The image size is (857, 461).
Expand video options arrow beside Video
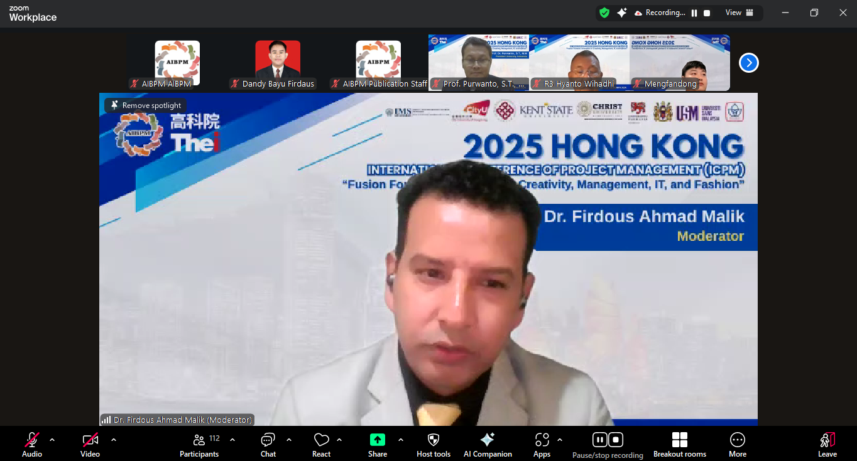tap(114, 440)
